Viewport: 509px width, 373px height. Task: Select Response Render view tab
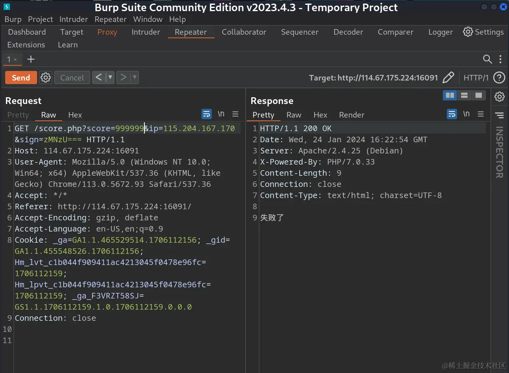click(x=351, y=115)
